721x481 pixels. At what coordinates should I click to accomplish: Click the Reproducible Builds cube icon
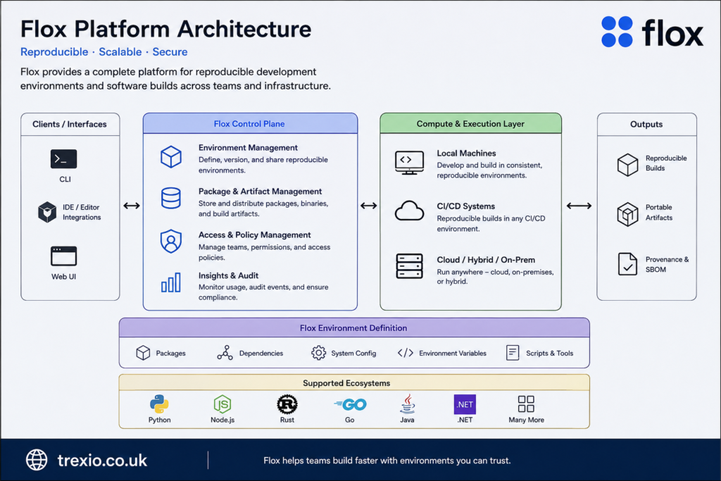627,165
